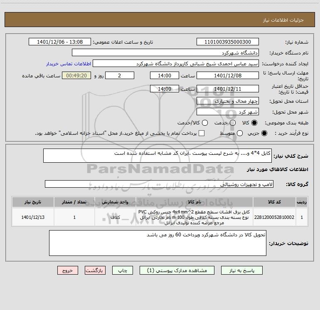The height and width of the screenshot is (310, 320).
Task: Click the واحد شمارش column header
Action: point(115,202)
